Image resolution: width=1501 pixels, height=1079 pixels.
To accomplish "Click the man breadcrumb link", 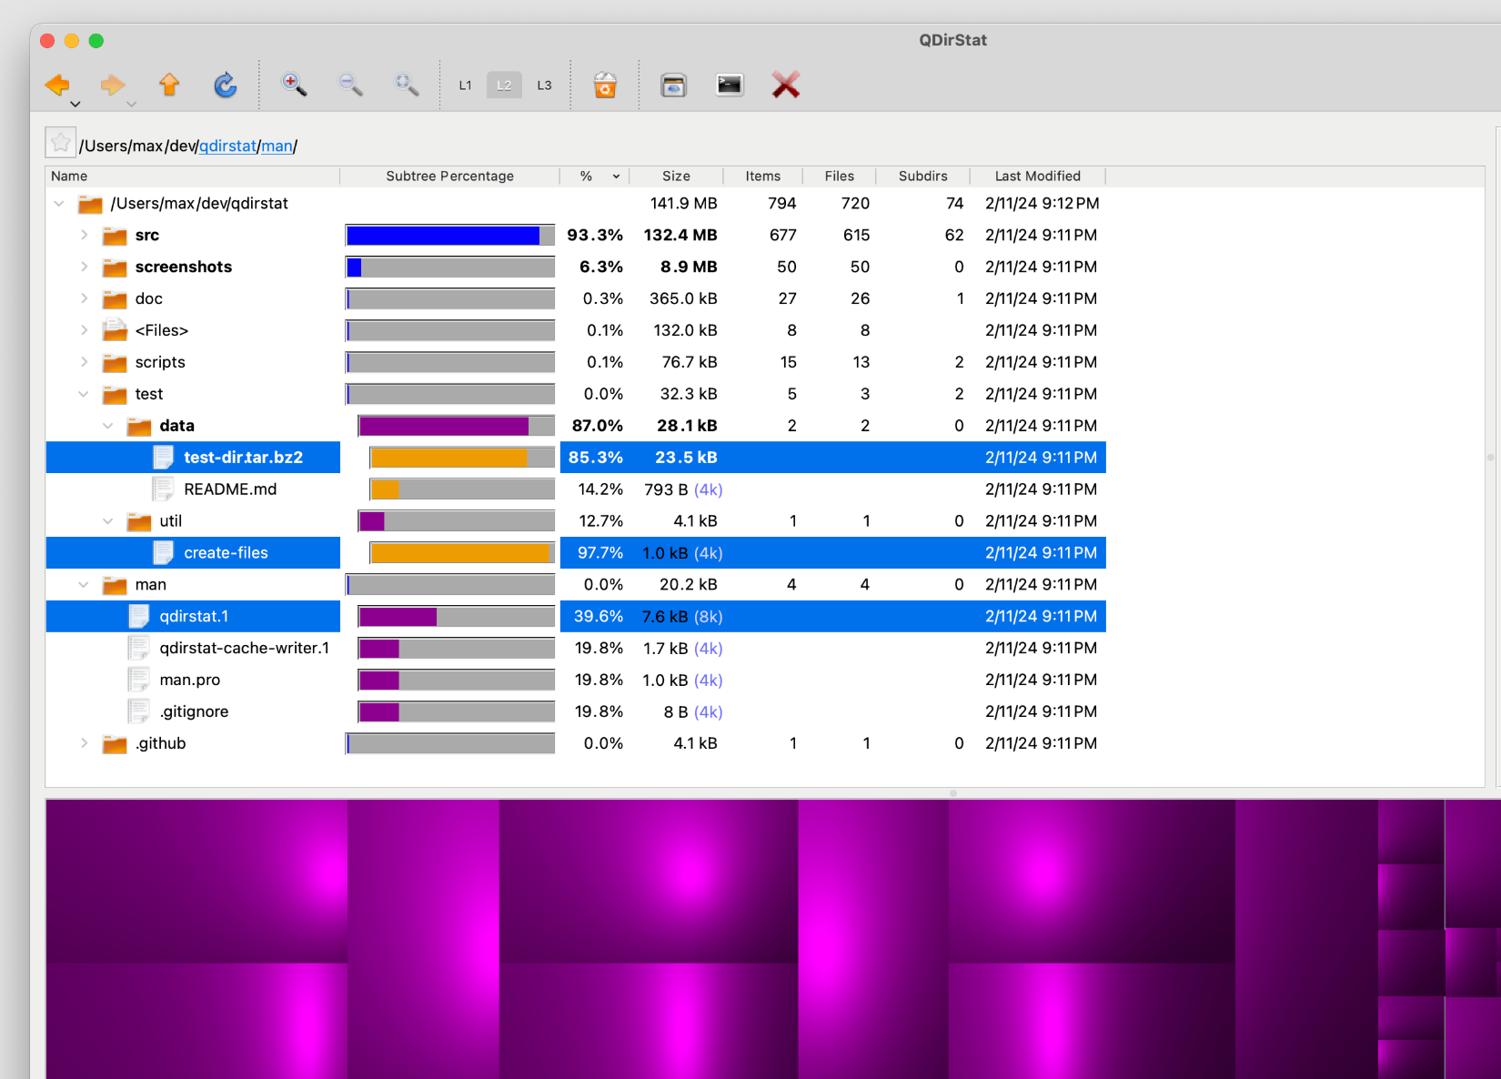I will (x=277, y=146).
